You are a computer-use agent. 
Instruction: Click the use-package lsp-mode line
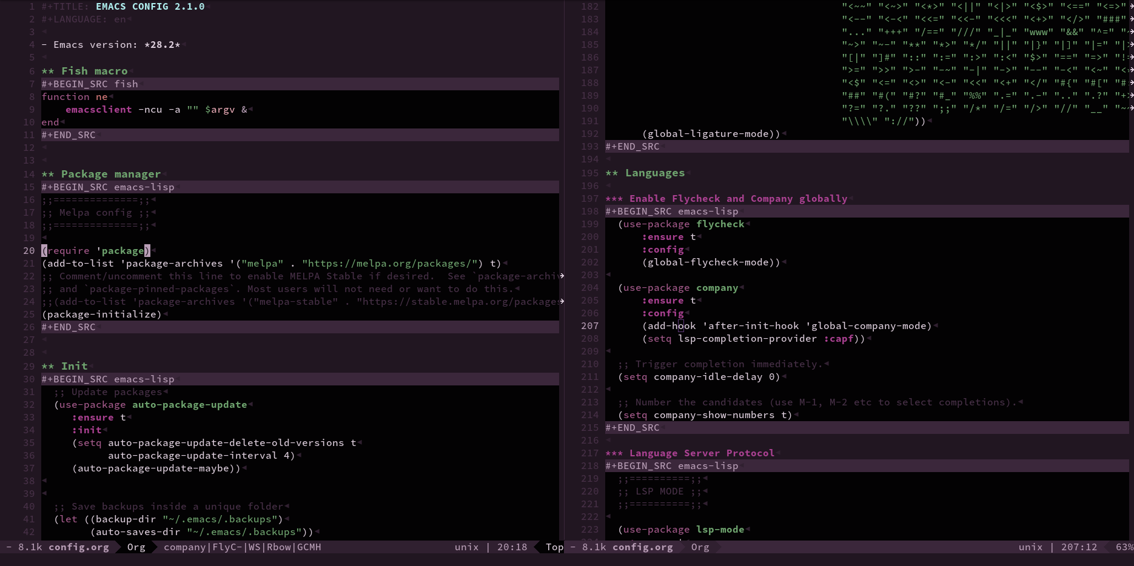click(681, 529)
